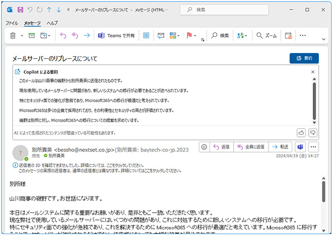
Task: Open the Delete options dropdown arrow
Action: (22, 36)
